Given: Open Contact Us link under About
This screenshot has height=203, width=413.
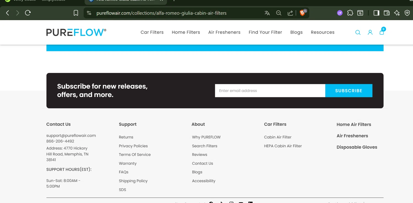Looking at the screenshot, I should [x=203, y=163].
